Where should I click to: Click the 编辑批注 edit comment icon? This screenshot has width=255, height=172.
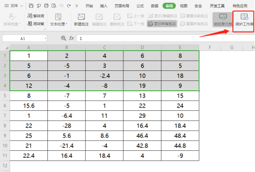99,17
